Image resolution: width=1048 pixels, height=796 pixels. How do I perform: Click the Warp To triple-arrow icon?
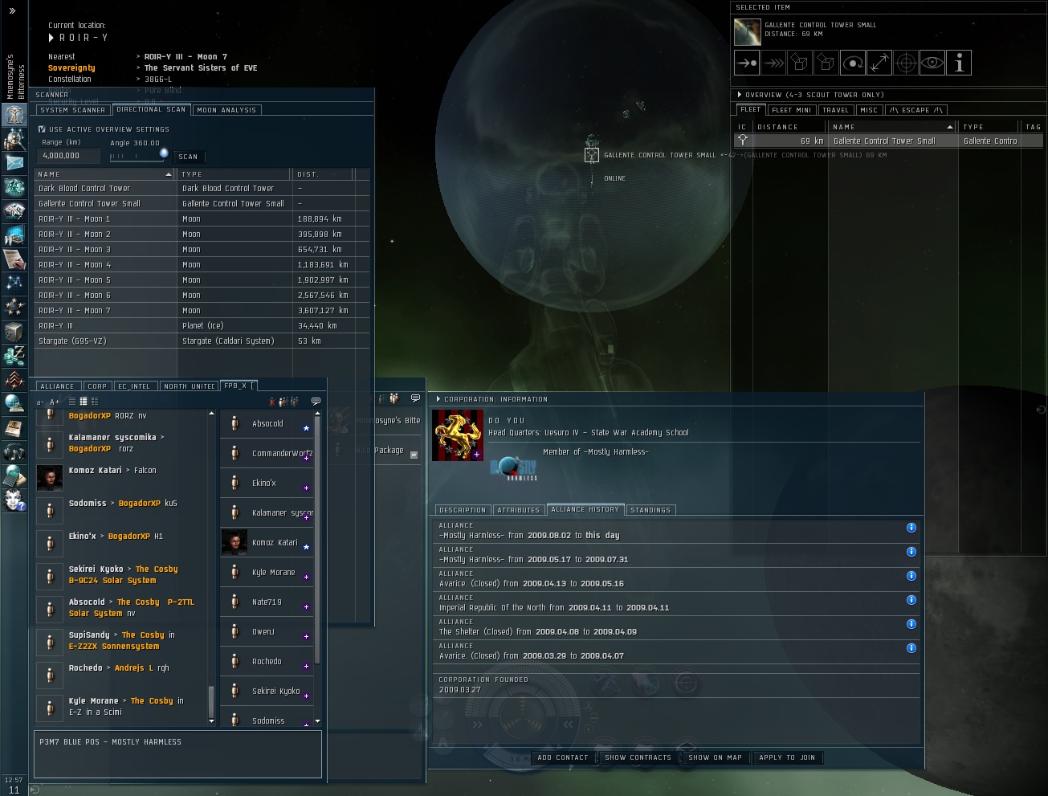pyautogui.click(x=773, y=63)
